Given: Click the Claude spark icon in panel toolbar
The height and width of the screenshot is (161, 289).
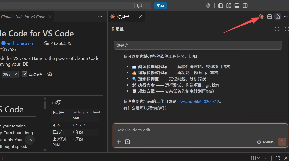Looking at the screenshot, I should (261, 17).
